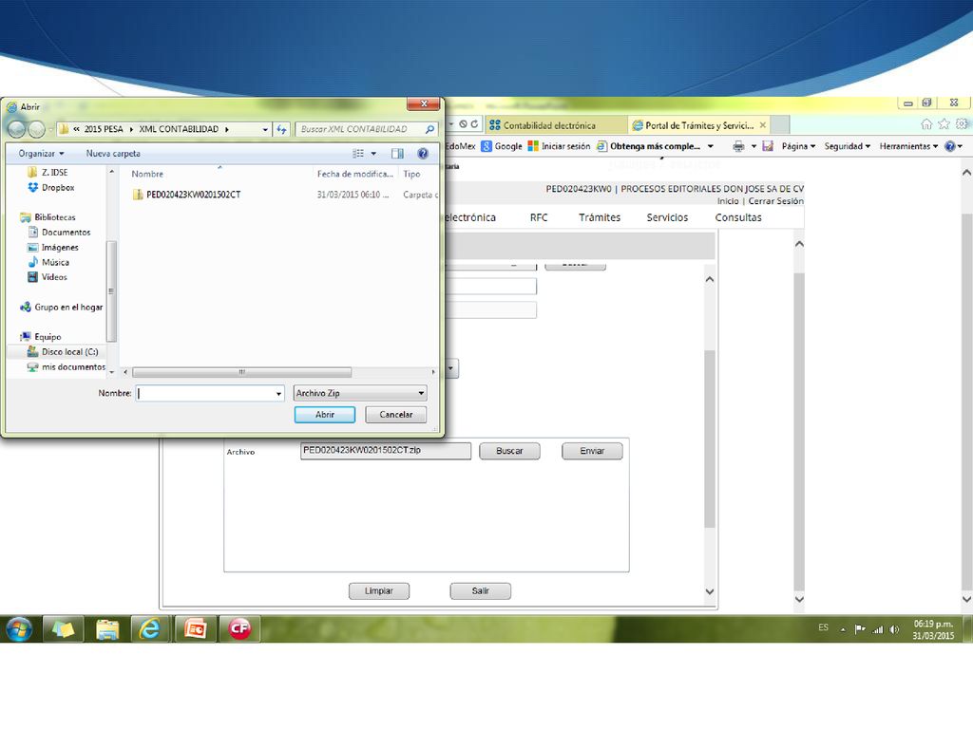Image resolution: width=973 pixels, height=729 pixels.
Task: Open the volume control in system tray
Action: coord(893,629)
